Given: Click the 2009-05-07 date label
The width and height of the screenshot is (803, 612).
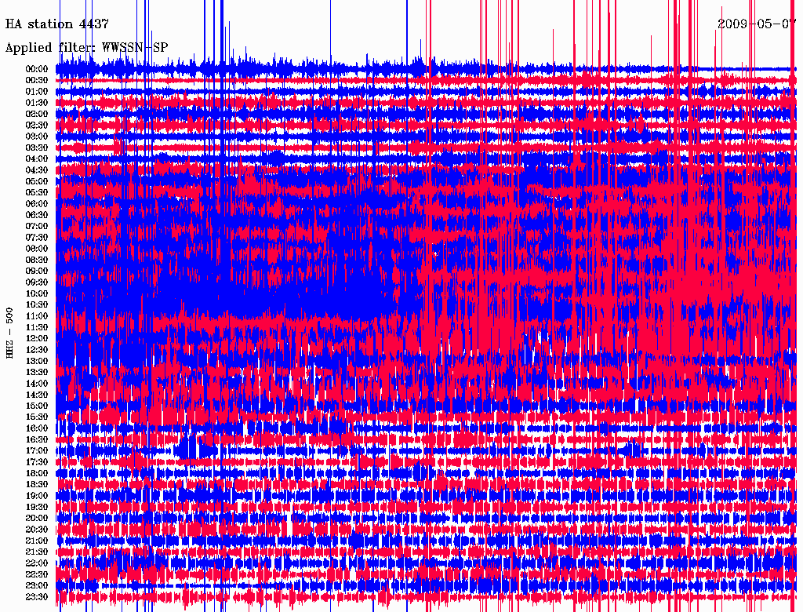Looking at the screenshot, I should (x=757, y=24).
